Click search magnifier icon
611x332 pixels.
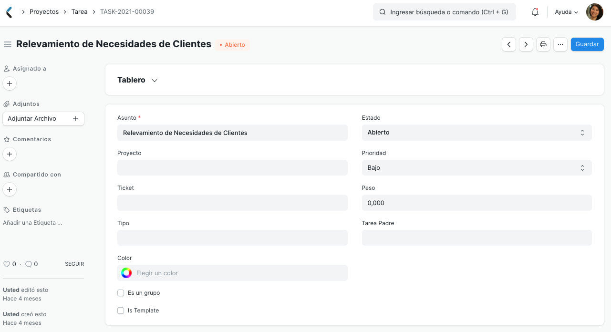point(382,12)
